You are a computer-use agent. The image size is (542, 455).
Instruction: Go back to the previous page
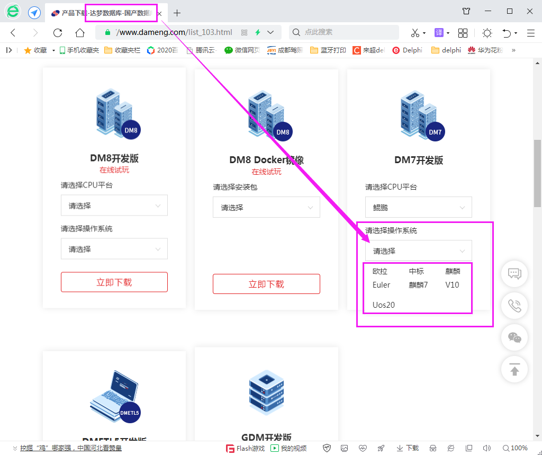pyautogui.click(x=13, y=33)
